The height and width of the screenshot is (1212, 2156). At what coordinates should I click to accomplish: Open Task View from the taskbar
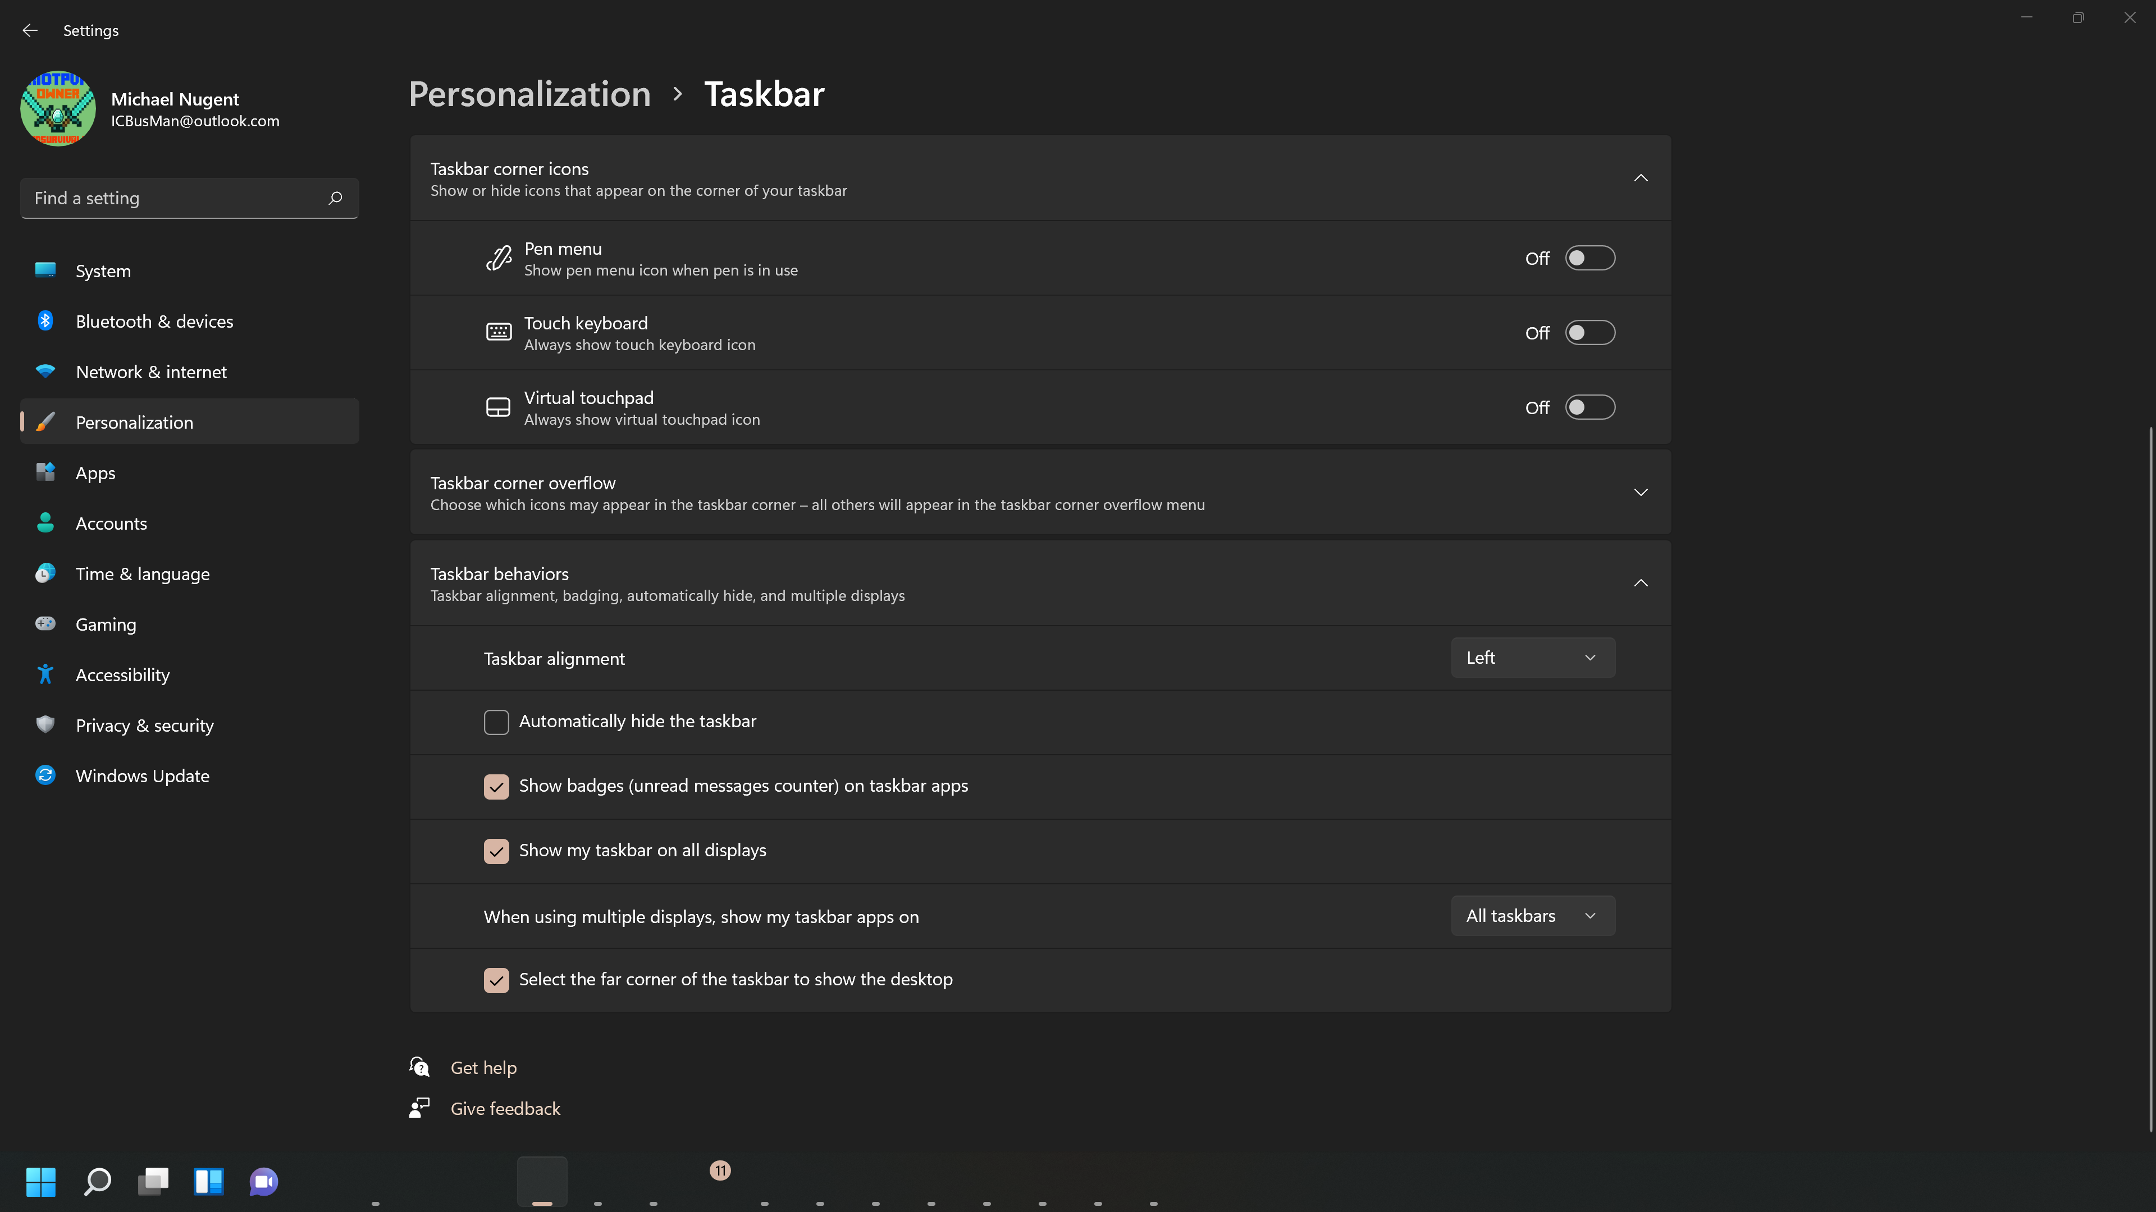click(x=153, y=1182)
